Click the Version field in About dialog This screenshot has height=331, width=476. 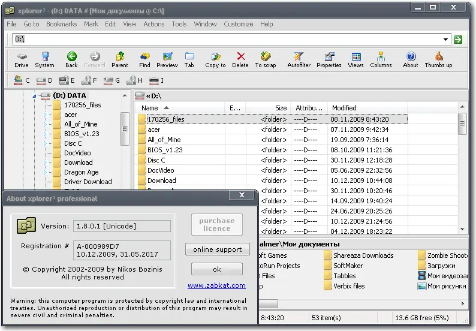122,226
